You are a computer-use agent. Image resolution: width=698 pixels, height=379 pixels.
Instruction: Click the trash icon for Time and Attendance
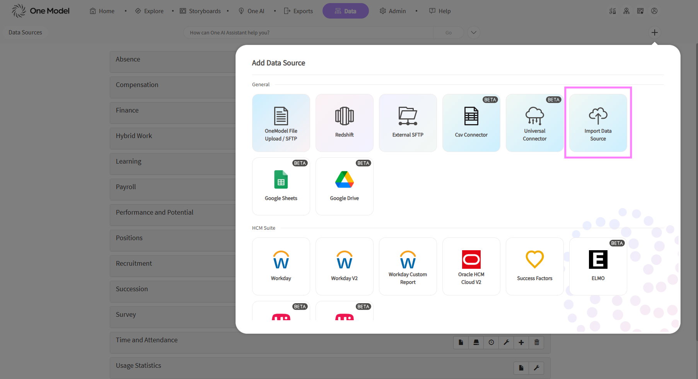pyautogui.click(x=536, y=342)
